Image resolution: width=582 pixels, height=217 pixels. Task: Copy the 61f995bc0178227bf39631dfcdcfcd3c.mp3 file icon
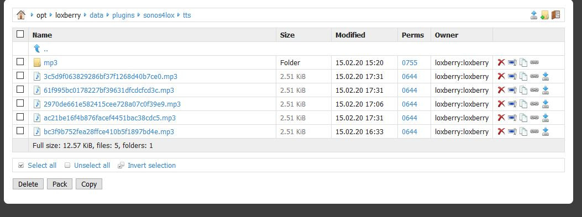[523, 90]
